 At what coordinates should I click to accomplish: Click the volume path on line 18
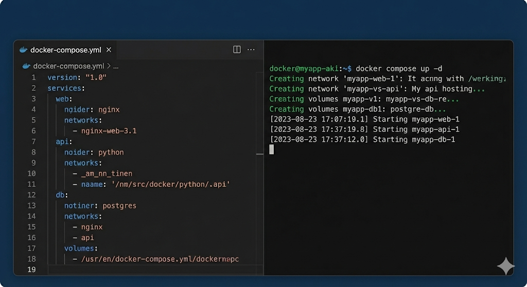pyautogui.click(x=160, y=259)
